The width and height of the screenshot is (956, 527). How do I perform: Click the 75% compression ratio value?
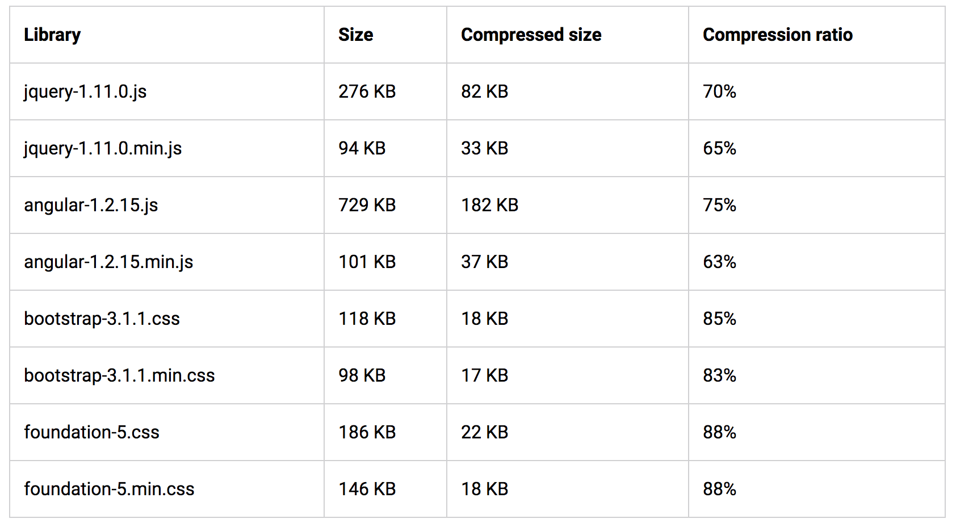(719, 205)
